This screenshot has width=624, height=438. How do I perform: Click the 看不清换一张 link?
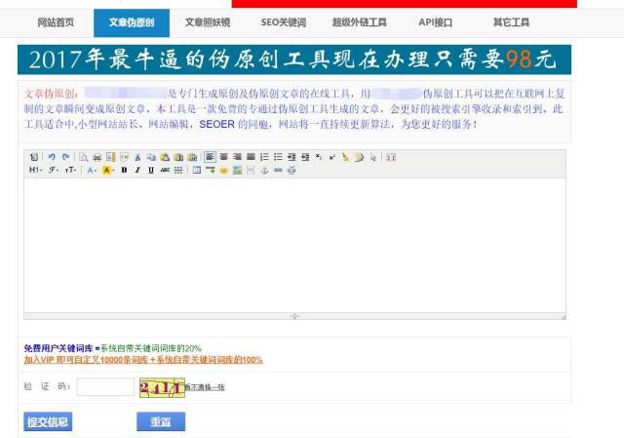click(x=205, y=386)
